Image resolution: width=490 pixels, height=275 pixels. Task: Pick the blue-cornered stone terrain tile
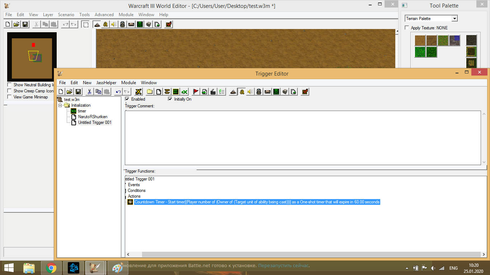pyautogui.click(x=454, y=40)
